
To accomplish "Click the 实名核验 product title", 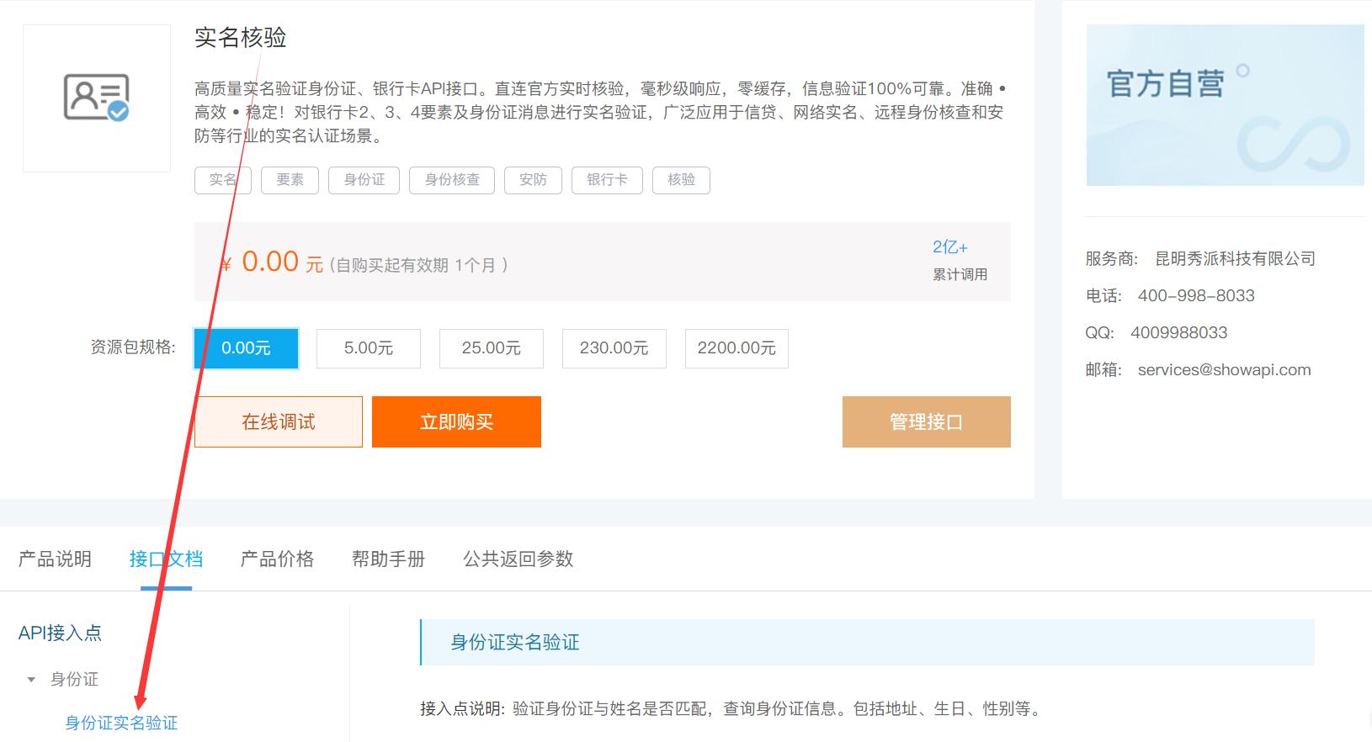I will click(x=241, y=38).
